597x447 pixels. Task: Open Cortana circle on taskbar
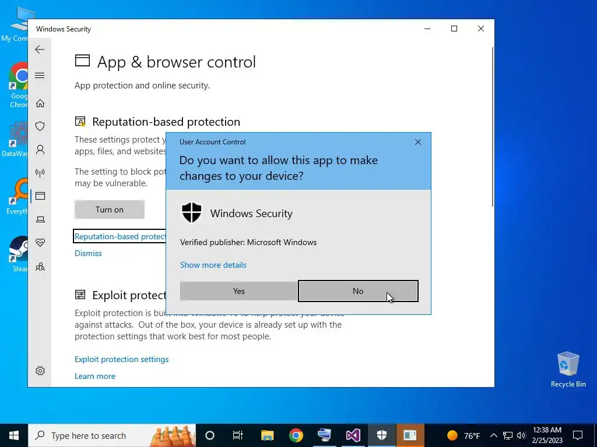(x=210, y=435)
